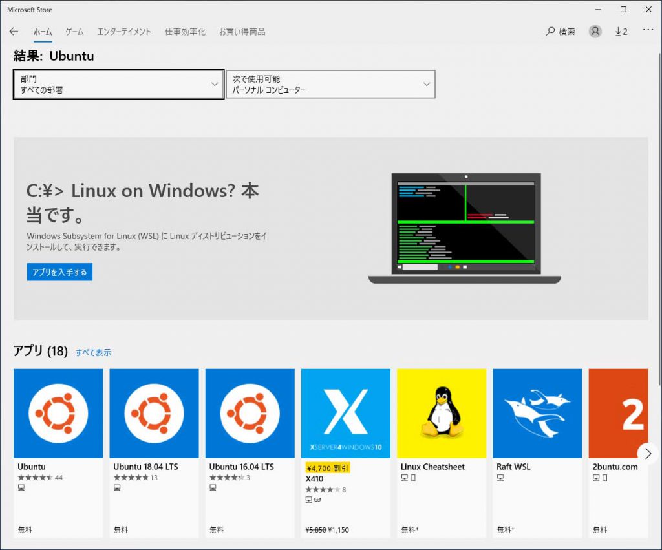Open the X410 XServer4Windows10 app icon

tap(346, 413)
